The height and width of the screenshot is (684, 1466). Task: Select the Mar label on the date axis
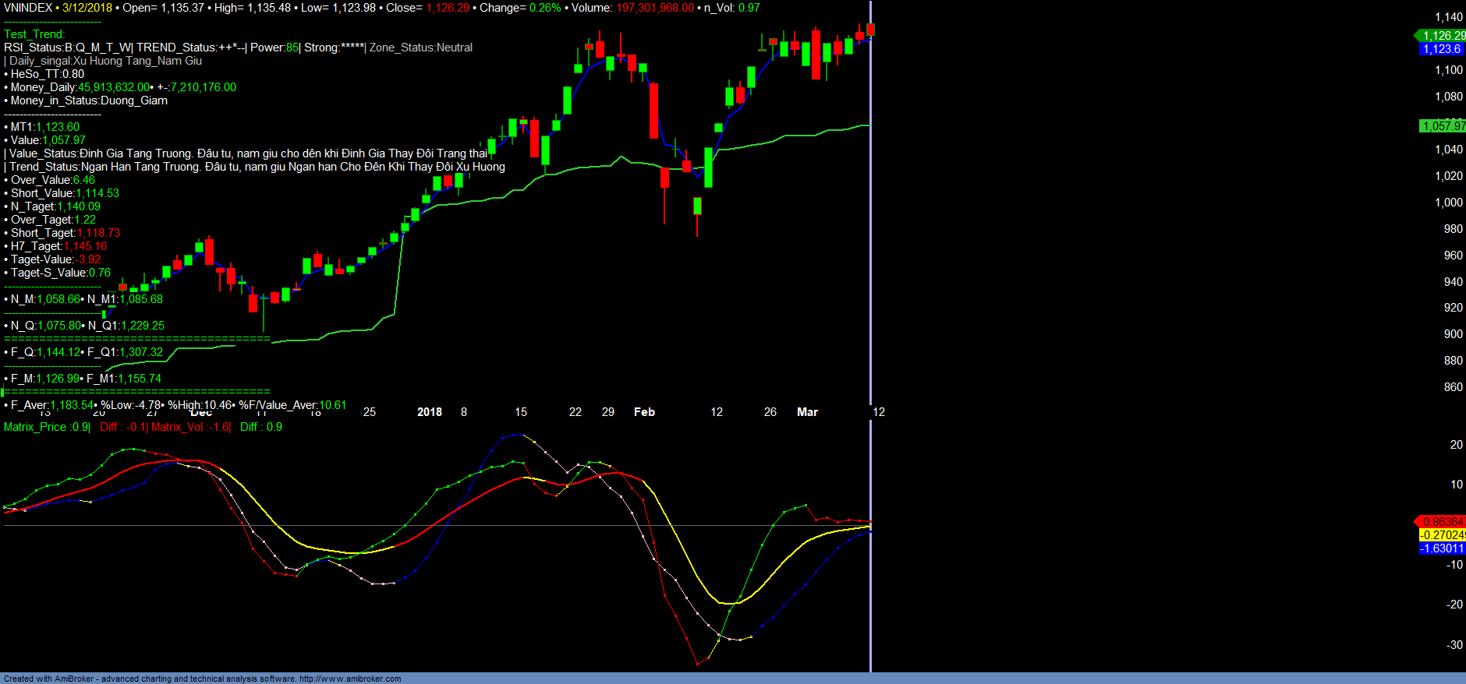click(807, 412)
